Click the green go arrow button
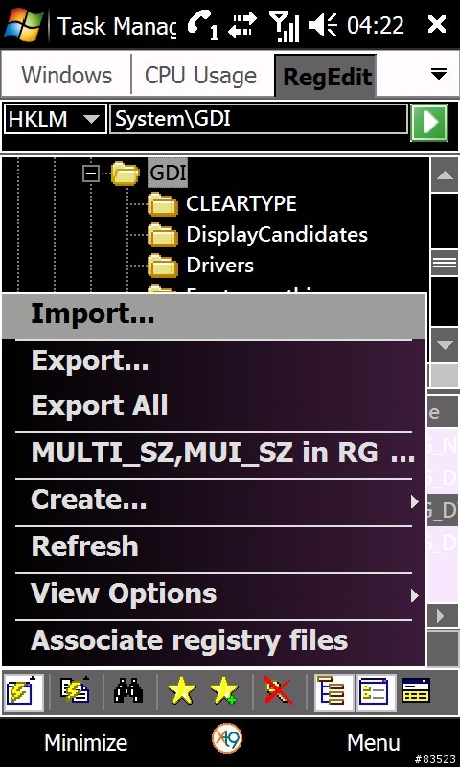The image size is (460, 767). (x=428, y=123)
